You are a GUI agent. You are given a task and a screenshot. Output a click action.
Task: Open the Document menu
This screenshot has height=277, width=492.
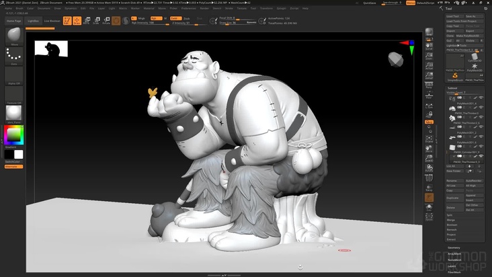coord(44,9)
